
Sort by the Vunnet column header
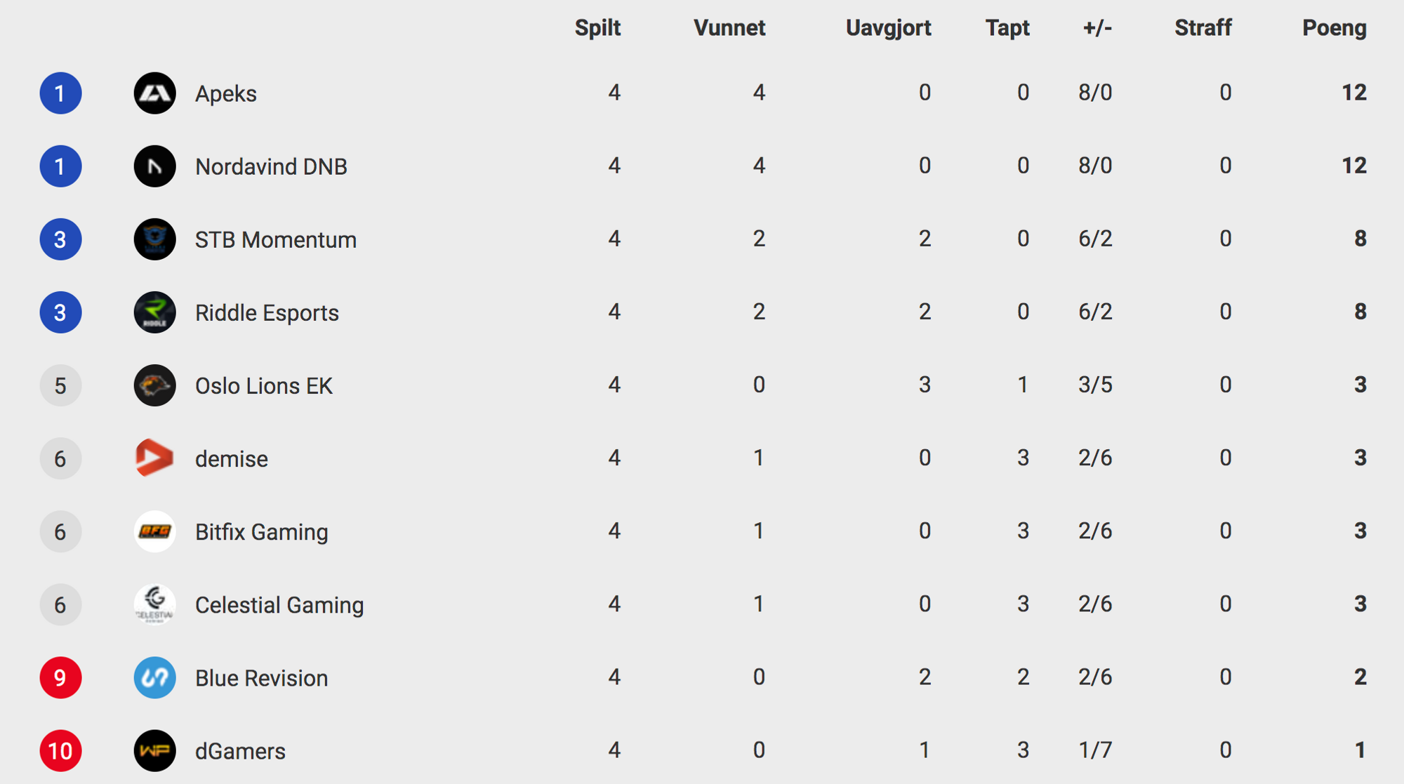[x=729, y=28]
